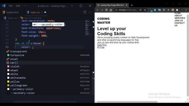Click the transparent keyword icon
The width and height of the screenshot is (189, 106).
(x=8, y=52)
